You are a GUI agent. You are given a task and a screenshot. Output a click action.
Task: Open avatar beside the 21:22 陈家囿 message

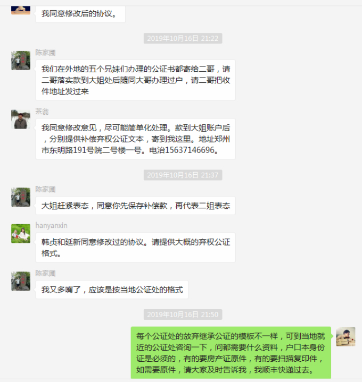pos(21,61)
